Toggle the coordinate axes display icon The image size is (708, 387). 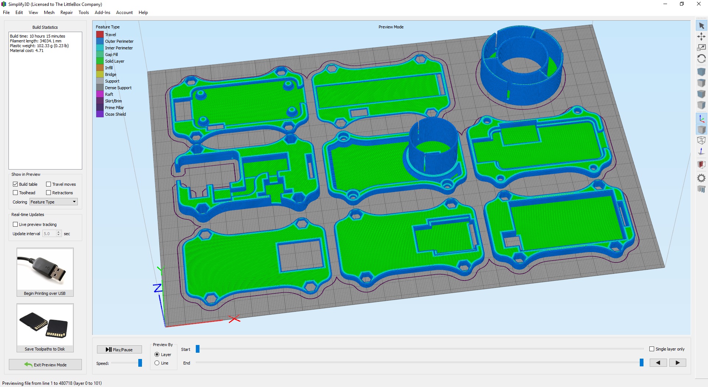coord(701,119)
